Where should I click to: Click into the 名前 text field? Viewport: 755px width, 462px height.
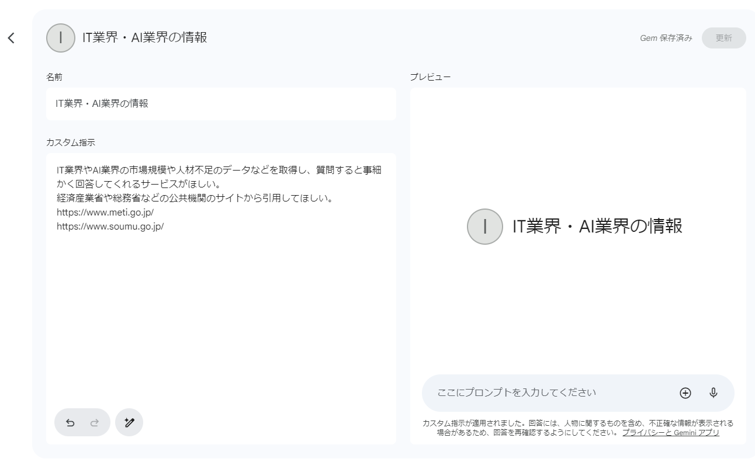tap(221, 104)
